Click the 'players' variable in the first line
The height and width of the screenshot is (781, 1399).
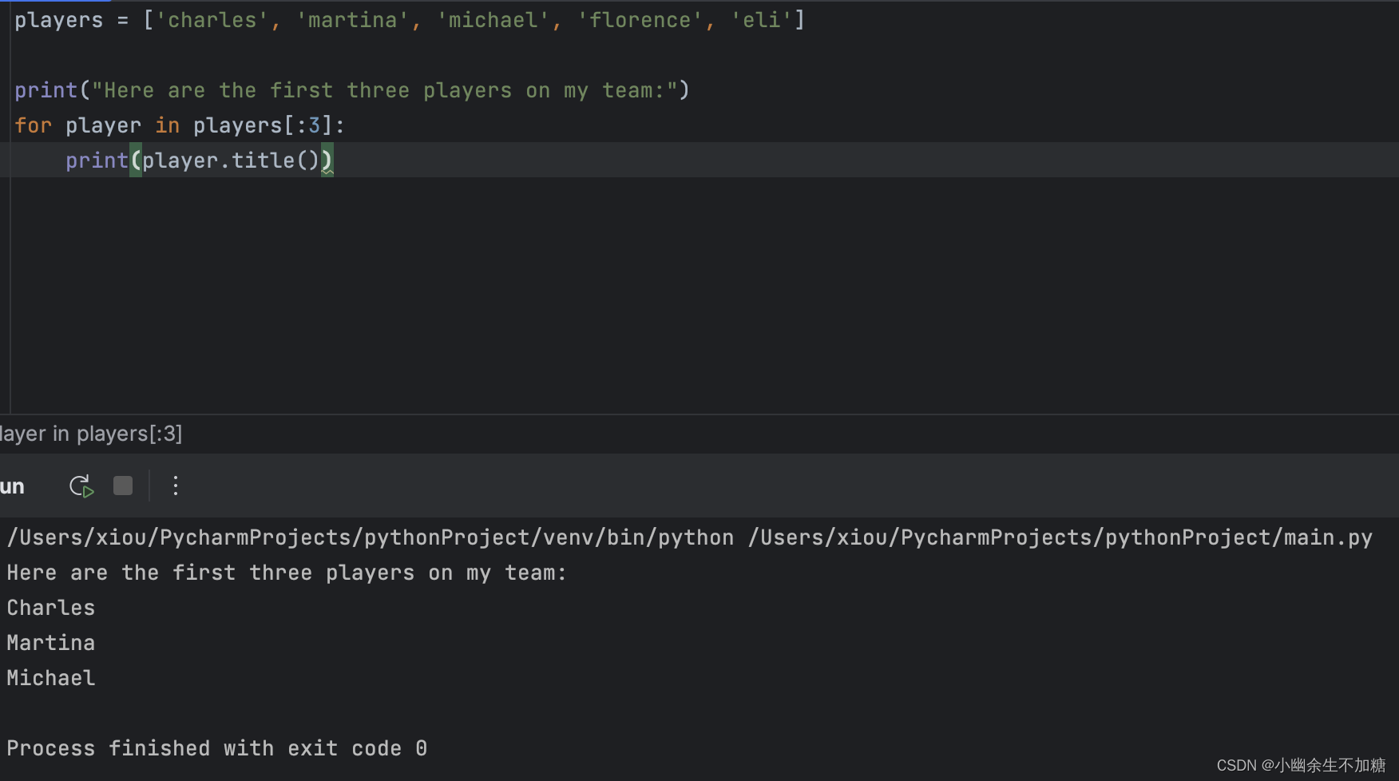[x=58, y=20]
